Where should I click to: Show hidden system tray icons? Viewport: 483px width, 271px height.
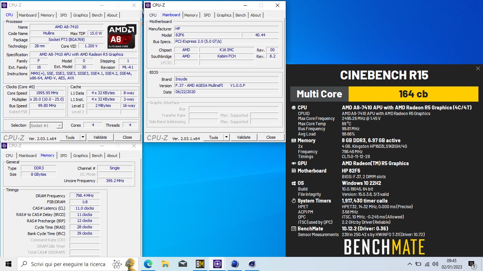pyautogui.click(x=410, y=264)
